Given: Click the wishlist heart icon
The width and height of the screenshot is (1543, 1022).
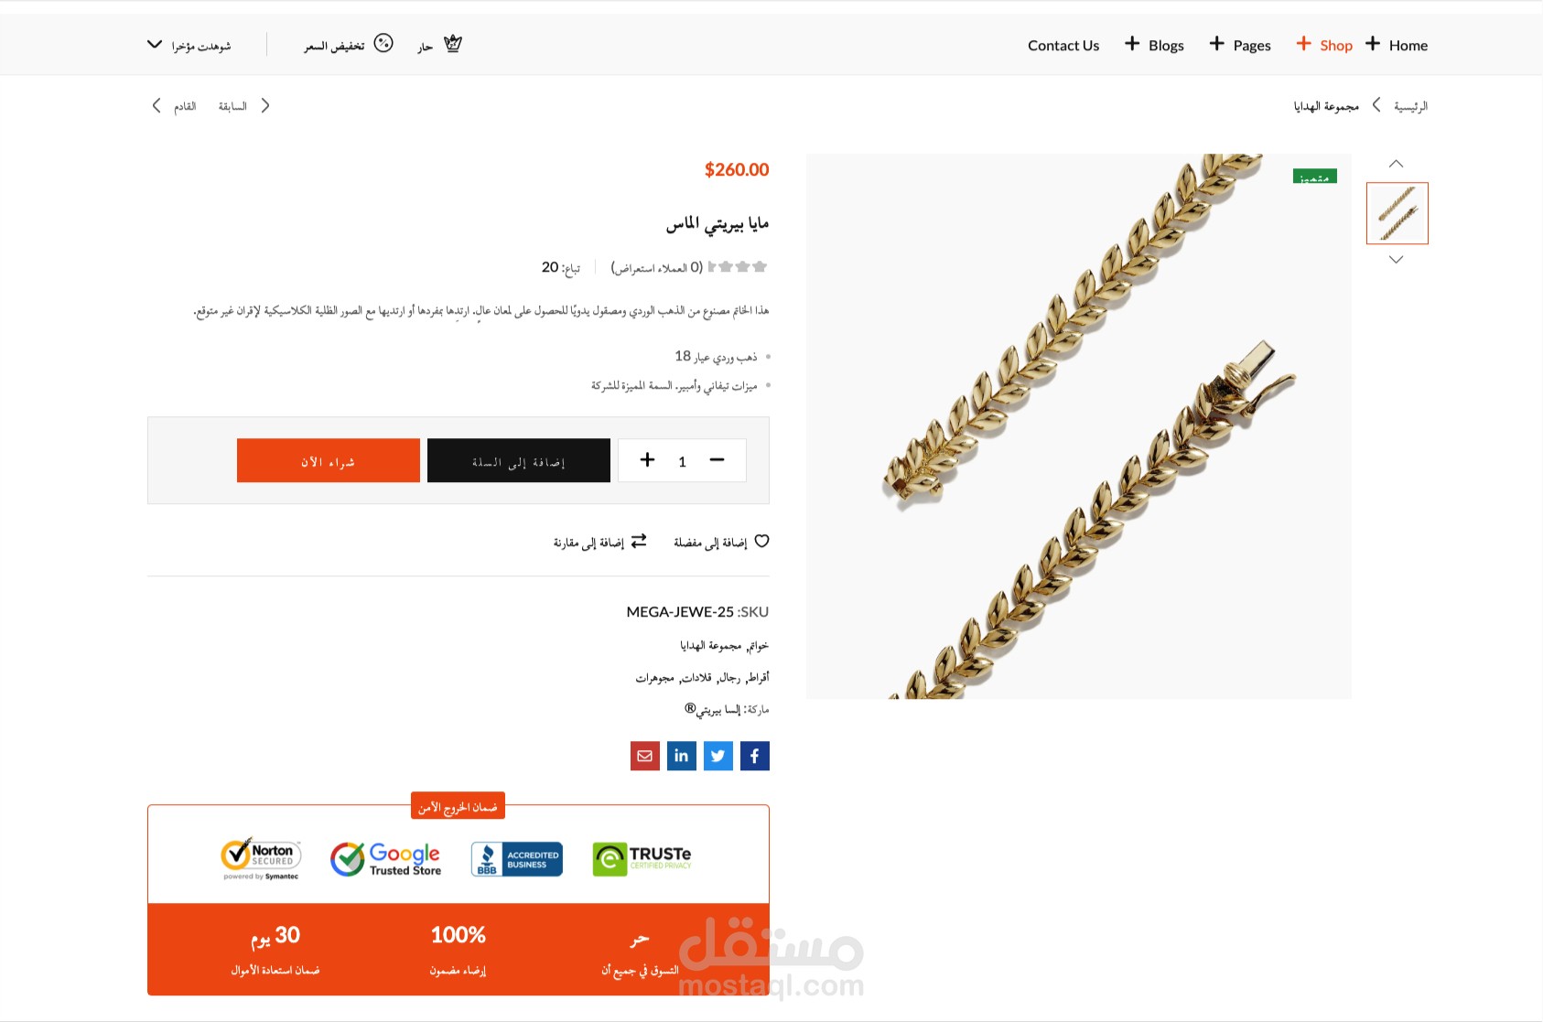Looking at the screenshot, I should click(x=761, y=541).
